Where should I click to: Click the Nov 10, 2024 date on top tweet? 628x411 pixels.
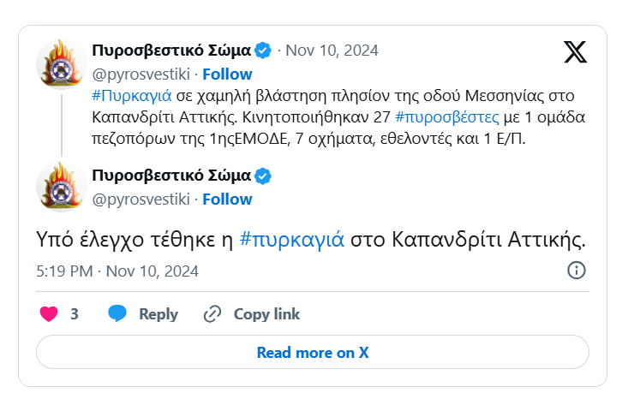click(x=332, y=50)
